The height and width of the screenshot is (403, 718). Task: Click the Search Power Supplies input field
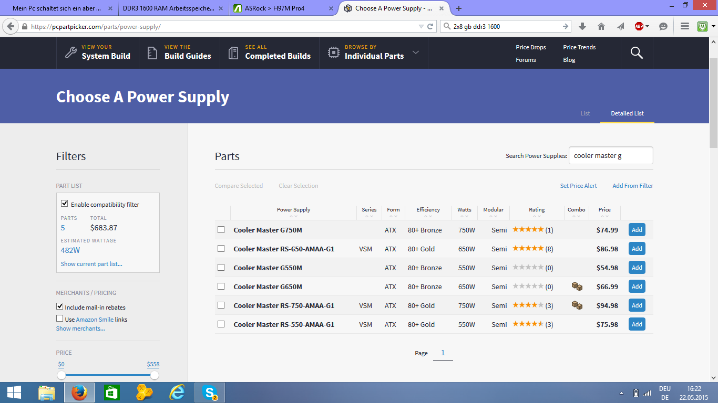pyautogui.click(x=611, y=155)
